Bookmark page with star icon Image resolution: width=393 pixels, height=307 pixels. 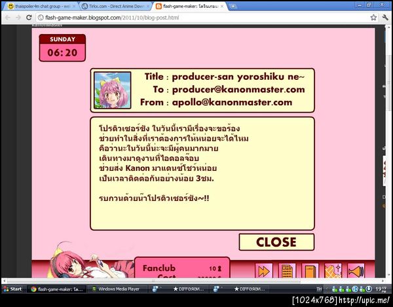373,18
